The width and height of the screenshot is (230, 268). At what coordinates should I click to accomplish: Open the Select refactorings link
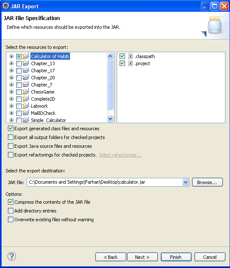pos(120,155)
